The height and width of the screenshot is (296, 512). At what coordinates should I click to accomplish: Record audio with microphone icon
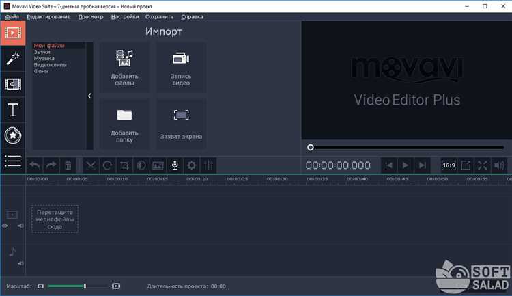[175, 165]
